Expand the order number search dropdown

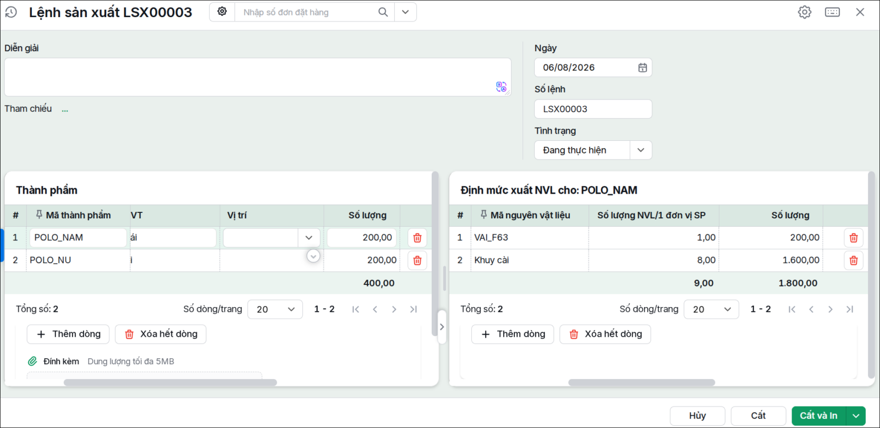pyautogui.click(x=405, y=12)
